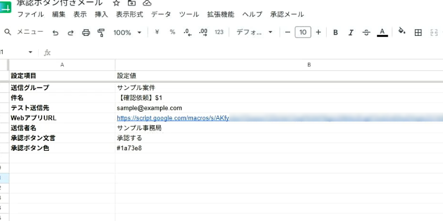The height and width of the screenshot is (221, 443).
Task: Select the 送信者名 cell
Action: coord(62,128)
